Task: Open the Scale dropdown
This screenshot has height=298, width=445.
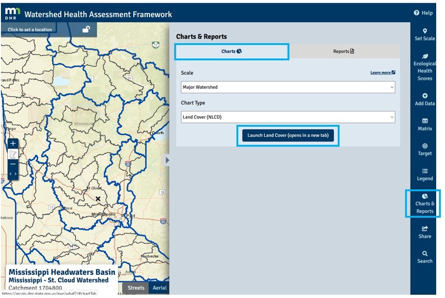Action: (288, 87)
